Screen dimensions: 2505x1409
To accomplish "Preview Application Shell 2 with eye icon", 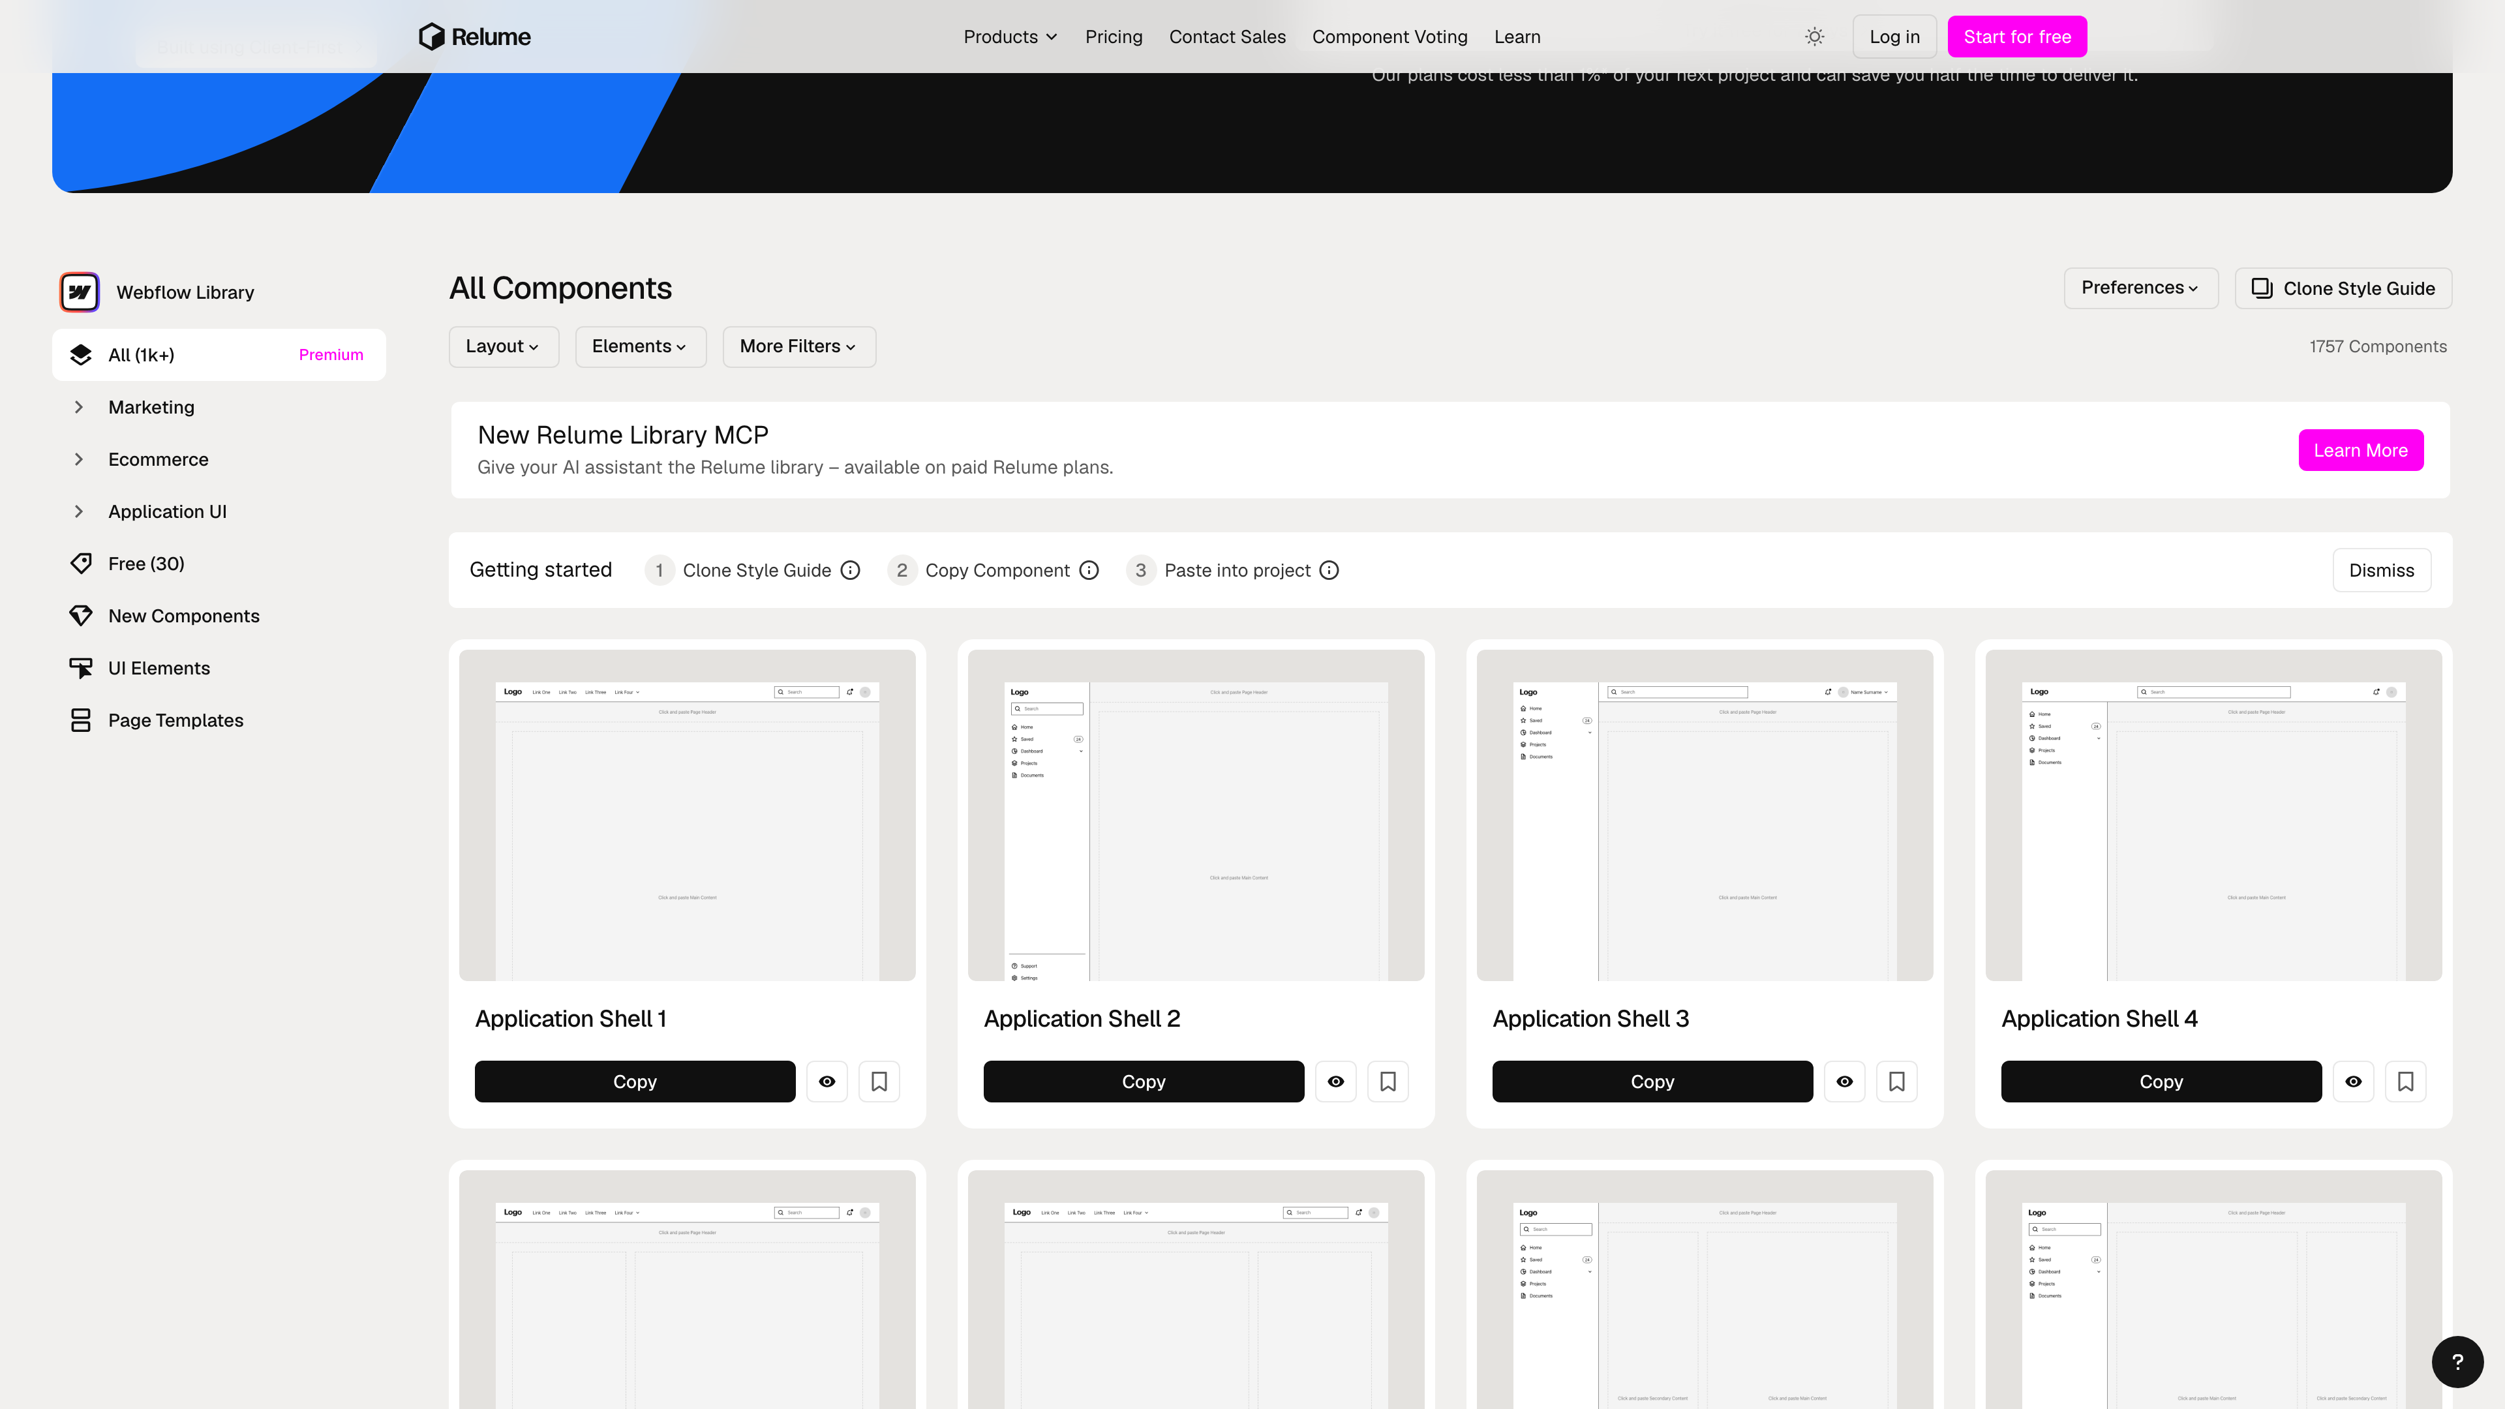I will click(x=1336, y=1082).
